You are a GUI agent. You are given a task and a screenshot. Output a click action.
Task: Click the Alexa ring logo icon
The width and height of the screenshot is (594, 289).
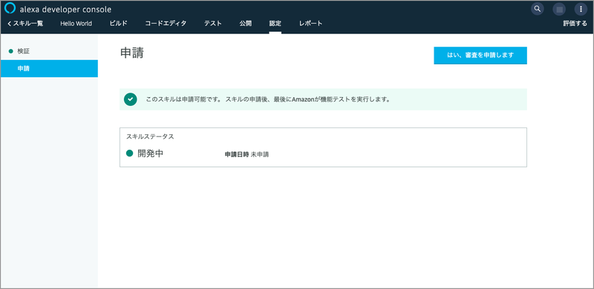[10, 8]
